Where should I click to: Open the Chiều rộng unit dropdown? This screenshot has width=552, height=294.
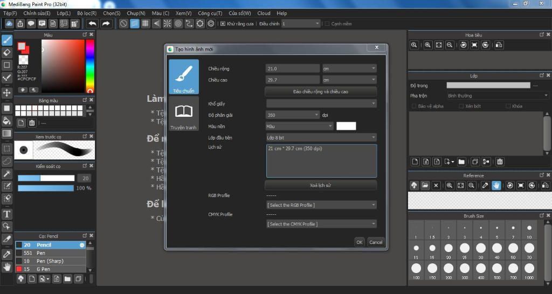(x=349, y=68)
